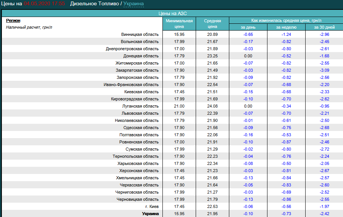The image size is (343, 217).
Task: Click Луганская область's minimum price 21.00
Action: coord(179,106)
